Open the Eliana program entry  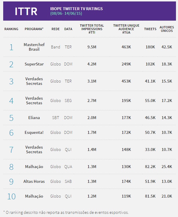34,118
